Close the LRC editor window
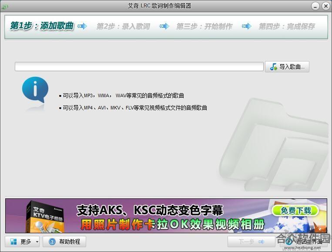This screenshot has width=332, height=252. coord(326,7)
